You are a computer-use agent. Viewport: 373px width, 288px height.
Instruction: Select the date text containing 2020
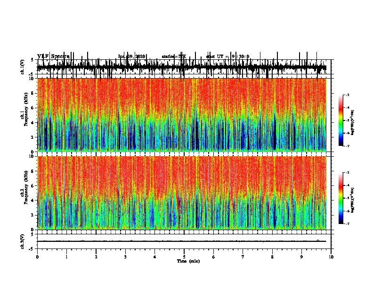(131, 56)
